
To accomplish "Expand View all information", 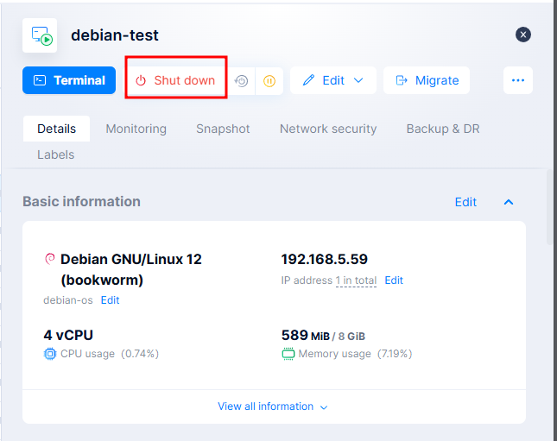I will point(273,406).
